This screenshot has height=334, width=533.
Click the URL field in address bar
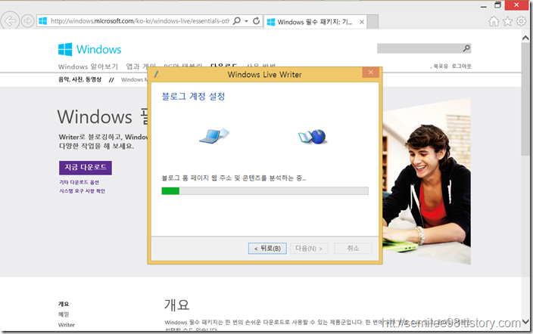[x=140, y=21]
